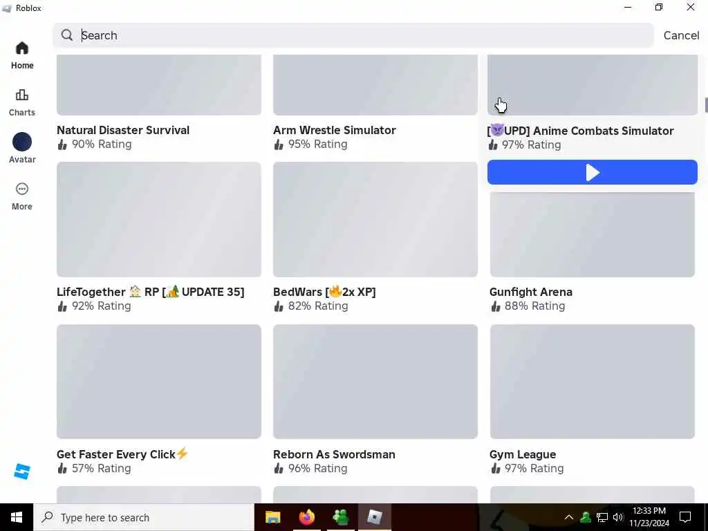The width and height of the screenshot is (708, 531).
Task: Open the Charts sidebar icon
Action: (22, 95)
